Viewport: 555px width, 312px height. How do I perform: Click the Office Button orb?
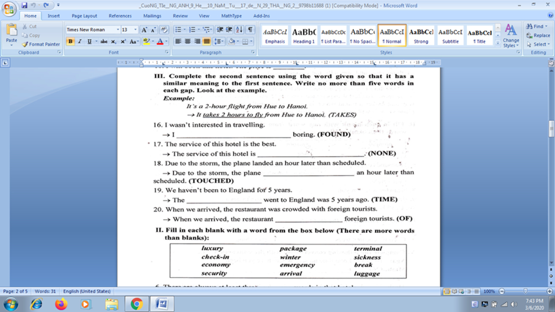[x=9, y=9]
